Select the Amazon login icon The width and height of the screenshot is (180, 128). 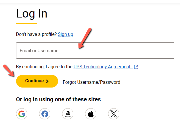[x=68, y=114]
